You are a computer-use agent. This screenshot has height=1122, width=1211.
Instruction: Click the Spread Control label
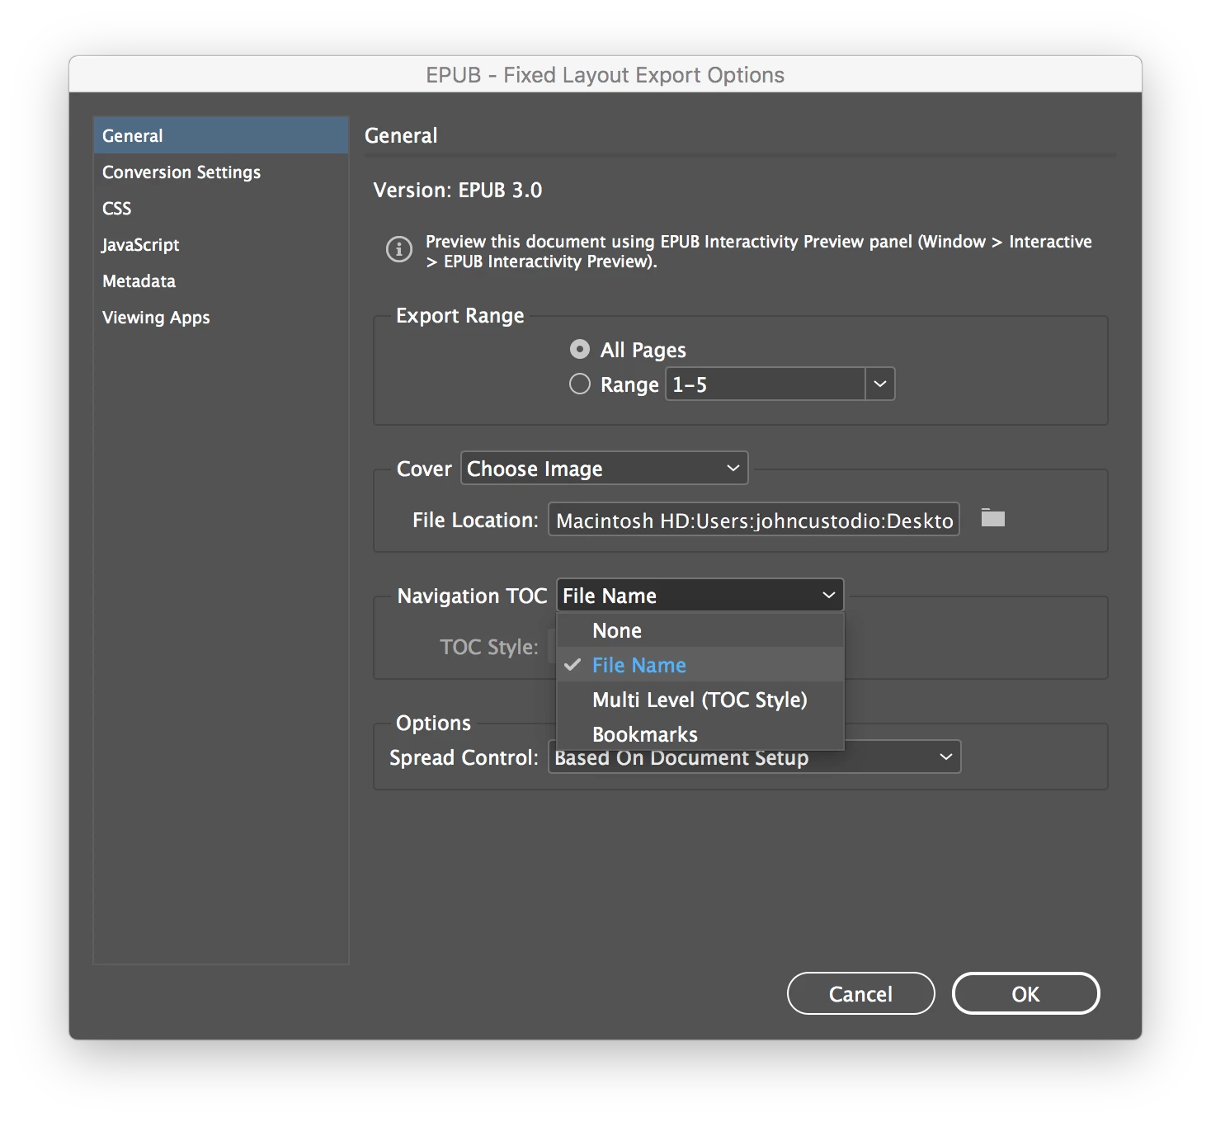coord(464,757)
